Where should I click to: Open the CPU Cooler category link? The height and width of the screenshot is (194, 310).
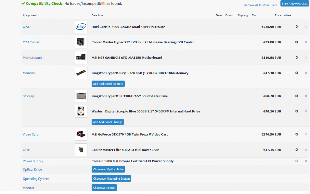point(31,42)
